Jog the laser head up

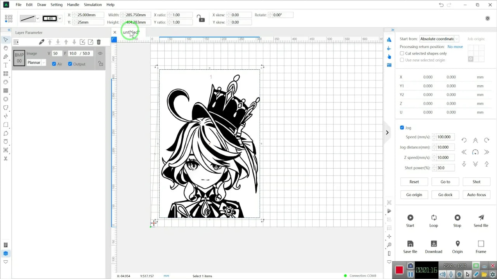point(475,140)
